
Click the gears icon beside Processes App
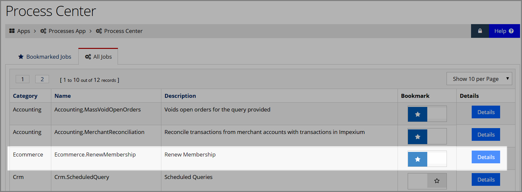point(43,31)
